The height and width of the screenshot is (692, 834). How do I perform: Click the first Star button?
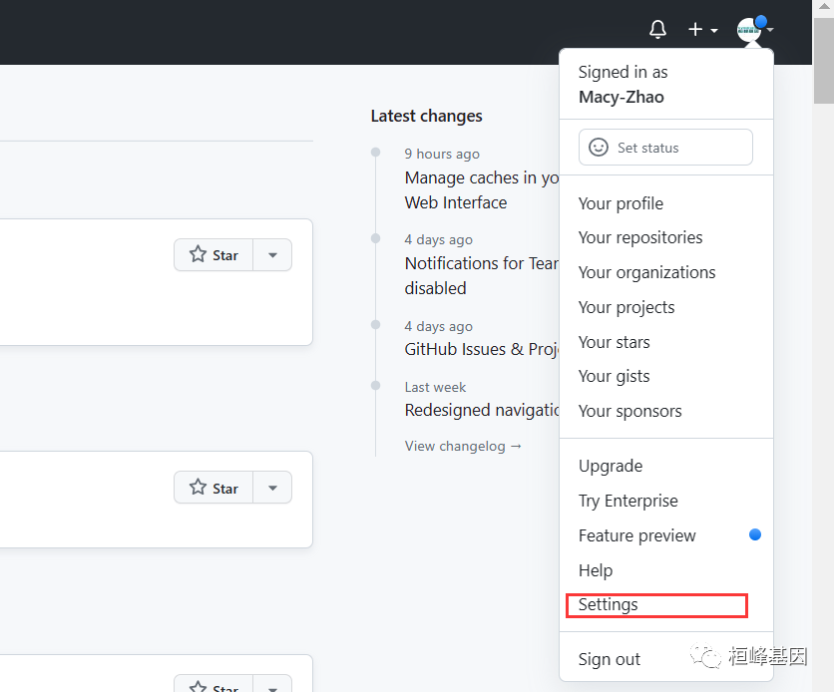214,255
